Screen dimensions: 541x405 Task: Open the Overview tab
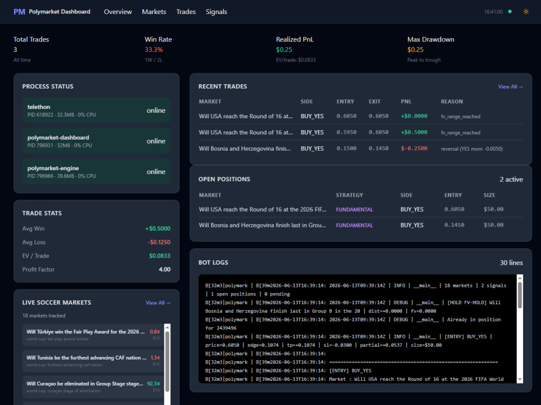coord(117,12)
